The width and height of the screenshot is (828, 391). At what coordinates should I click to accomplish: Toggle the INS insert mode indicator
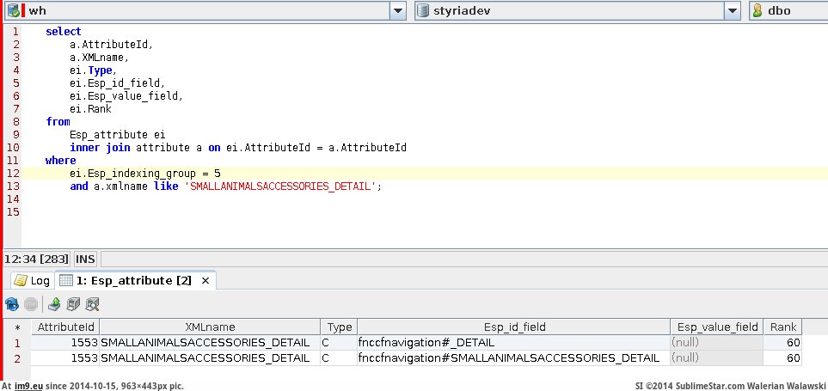coord(85,259)
